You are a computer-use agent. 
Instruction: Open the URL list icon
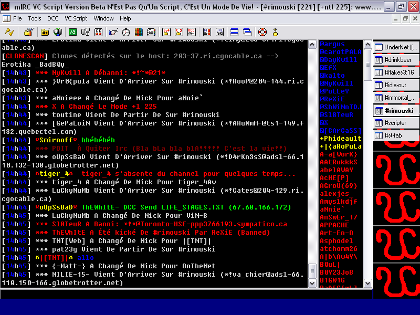point(219,32)
